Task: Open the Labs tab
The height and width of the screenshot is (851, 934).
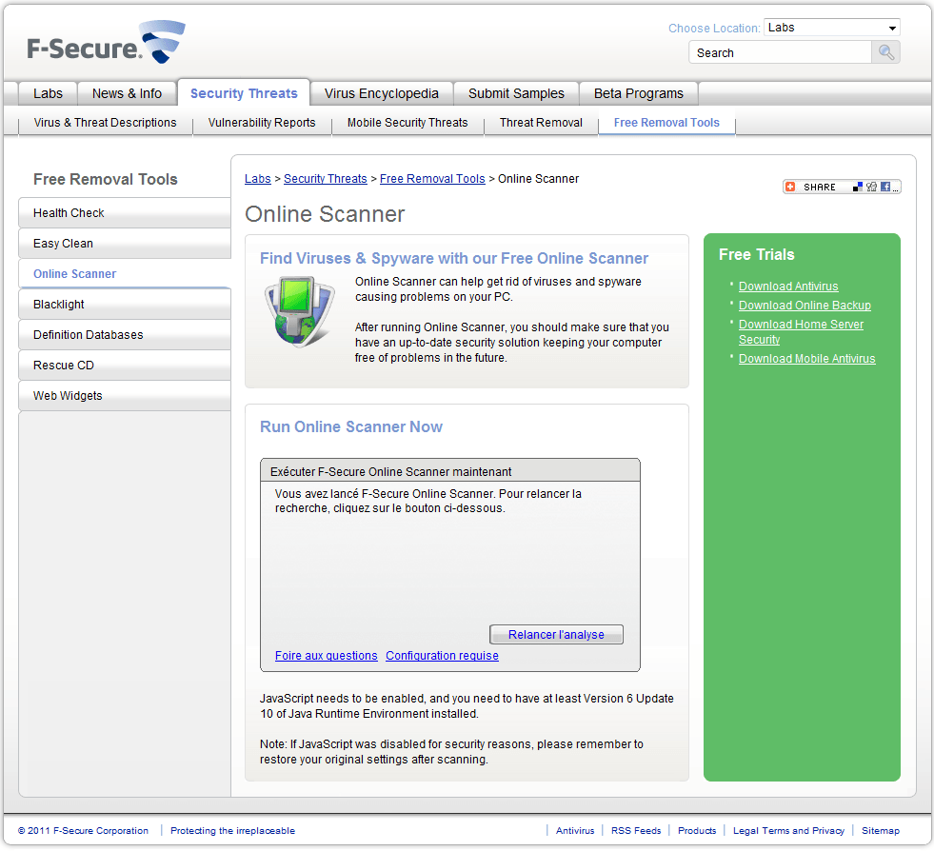Action: tap(48, 93)
